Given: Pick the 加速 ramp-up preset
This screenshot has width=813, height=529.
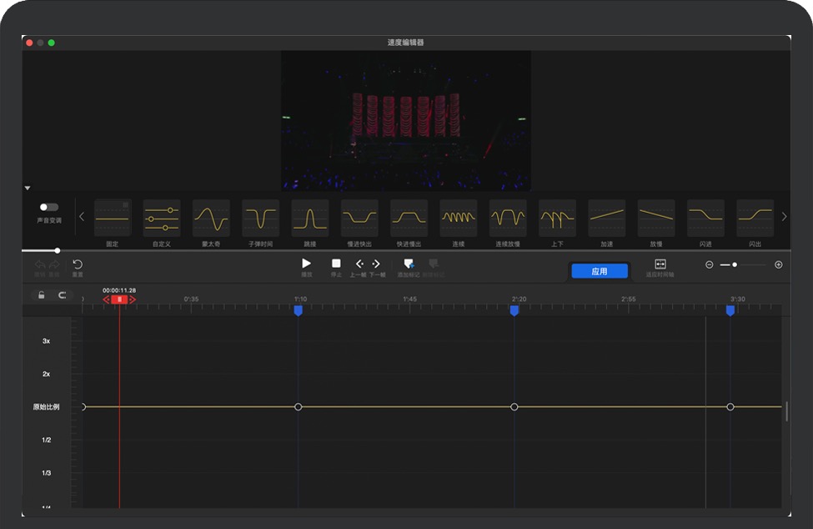Looking at the screenshot, I should [607, 219].
